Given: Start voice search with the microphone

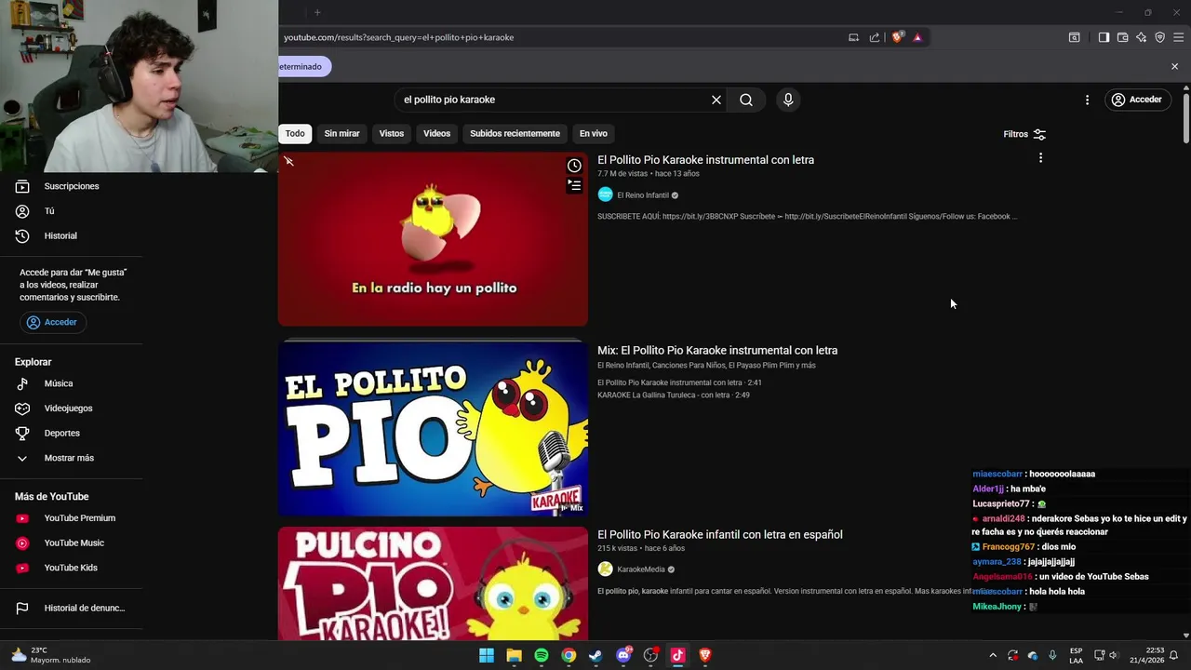Looking at the screenshot, I should [x=788, y=100].
